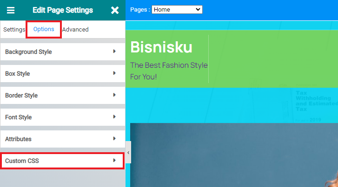
Task: Click the Font Style arrow icon
Action: pyautogui.click(x=114, y=117)
